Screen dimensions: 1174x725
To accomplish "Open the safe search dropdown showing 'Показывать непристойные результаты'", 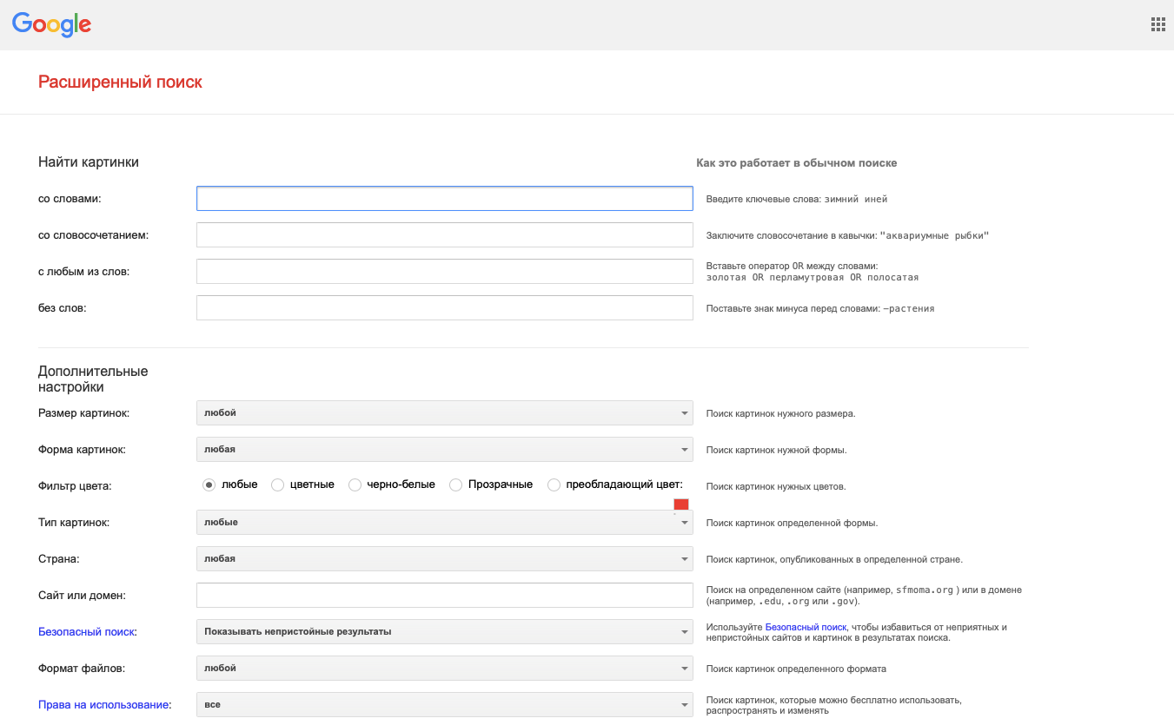I will click(x=445, y=632).
